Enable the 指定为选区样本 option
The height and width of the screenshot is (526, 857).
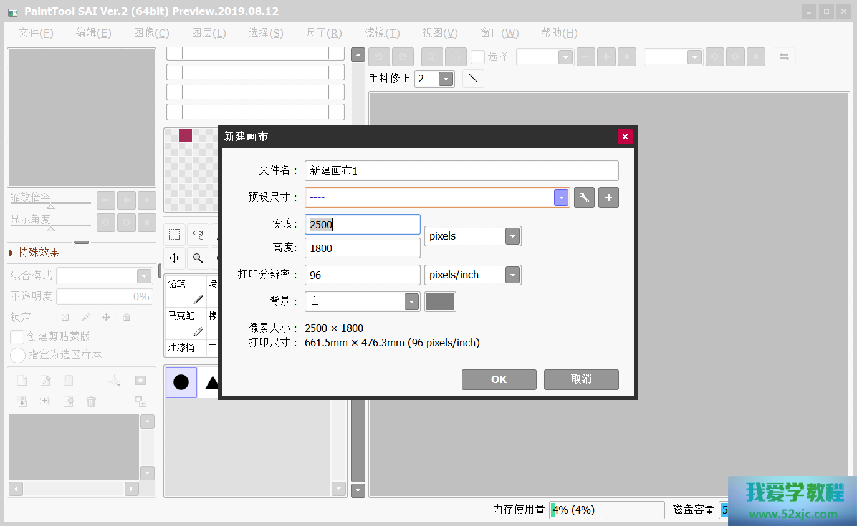pyautogui.click(x=18, y=355)
